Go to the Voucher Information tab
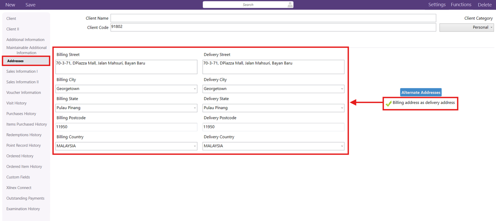496x221 pixels. [24, 93]
